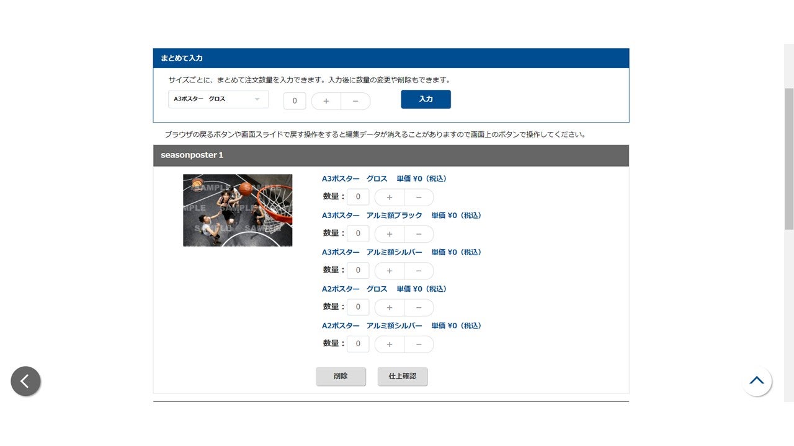This screenshot has width=794, height=446.
Task: Click the bulk quantity input field
Action: click(x=295, y=101)
